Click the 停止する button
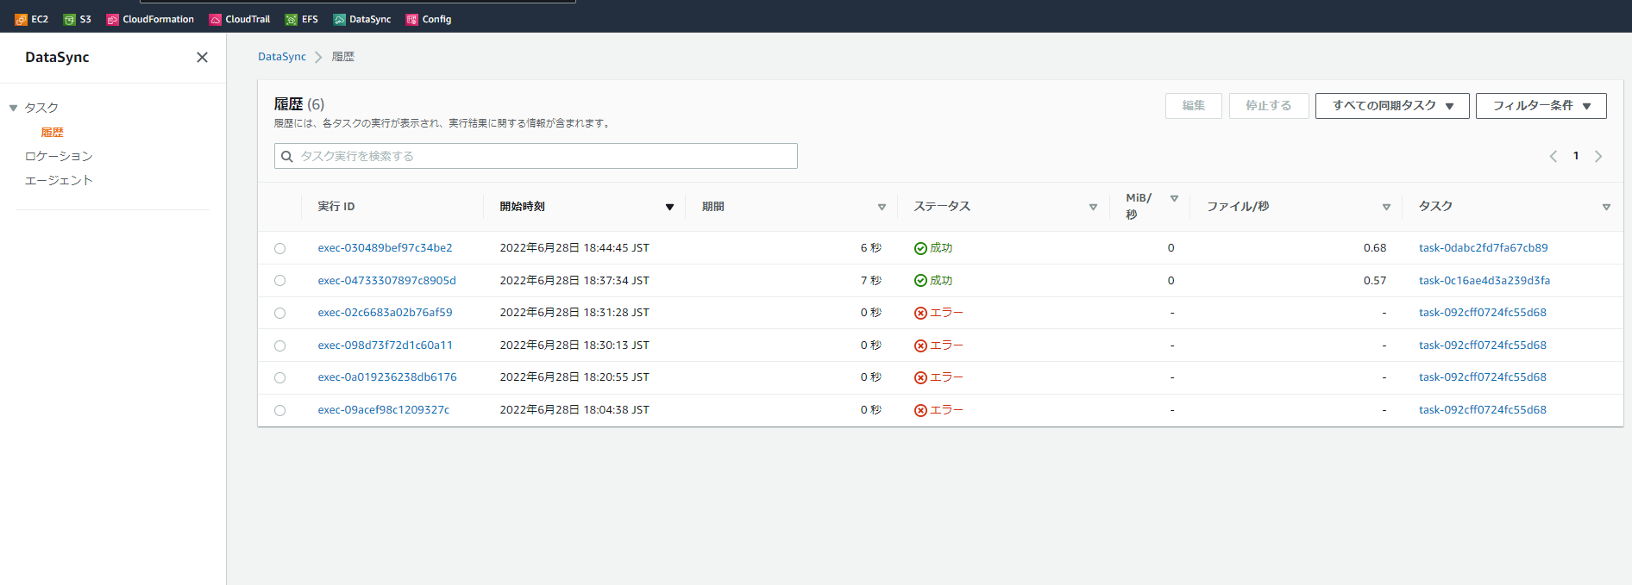The width and height of the screenshot is (1632, 585). pos(1269,105)
